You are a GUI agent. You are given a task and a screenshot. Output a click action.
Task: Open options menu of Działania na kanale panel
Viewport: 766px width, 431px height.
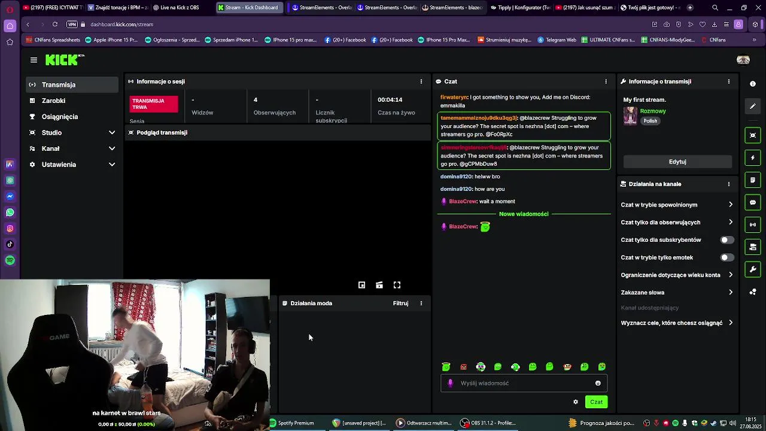pos(729,184)
